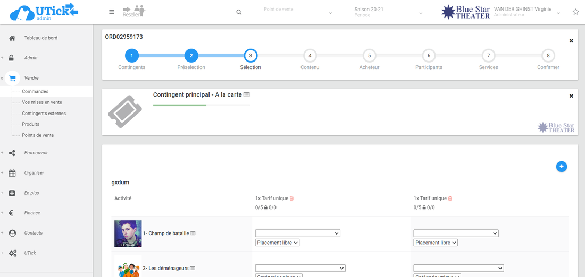This screenshot has width=585, height=277.
Task: Jump back to step 1 Contingents
Action: [x=131, y=56]
